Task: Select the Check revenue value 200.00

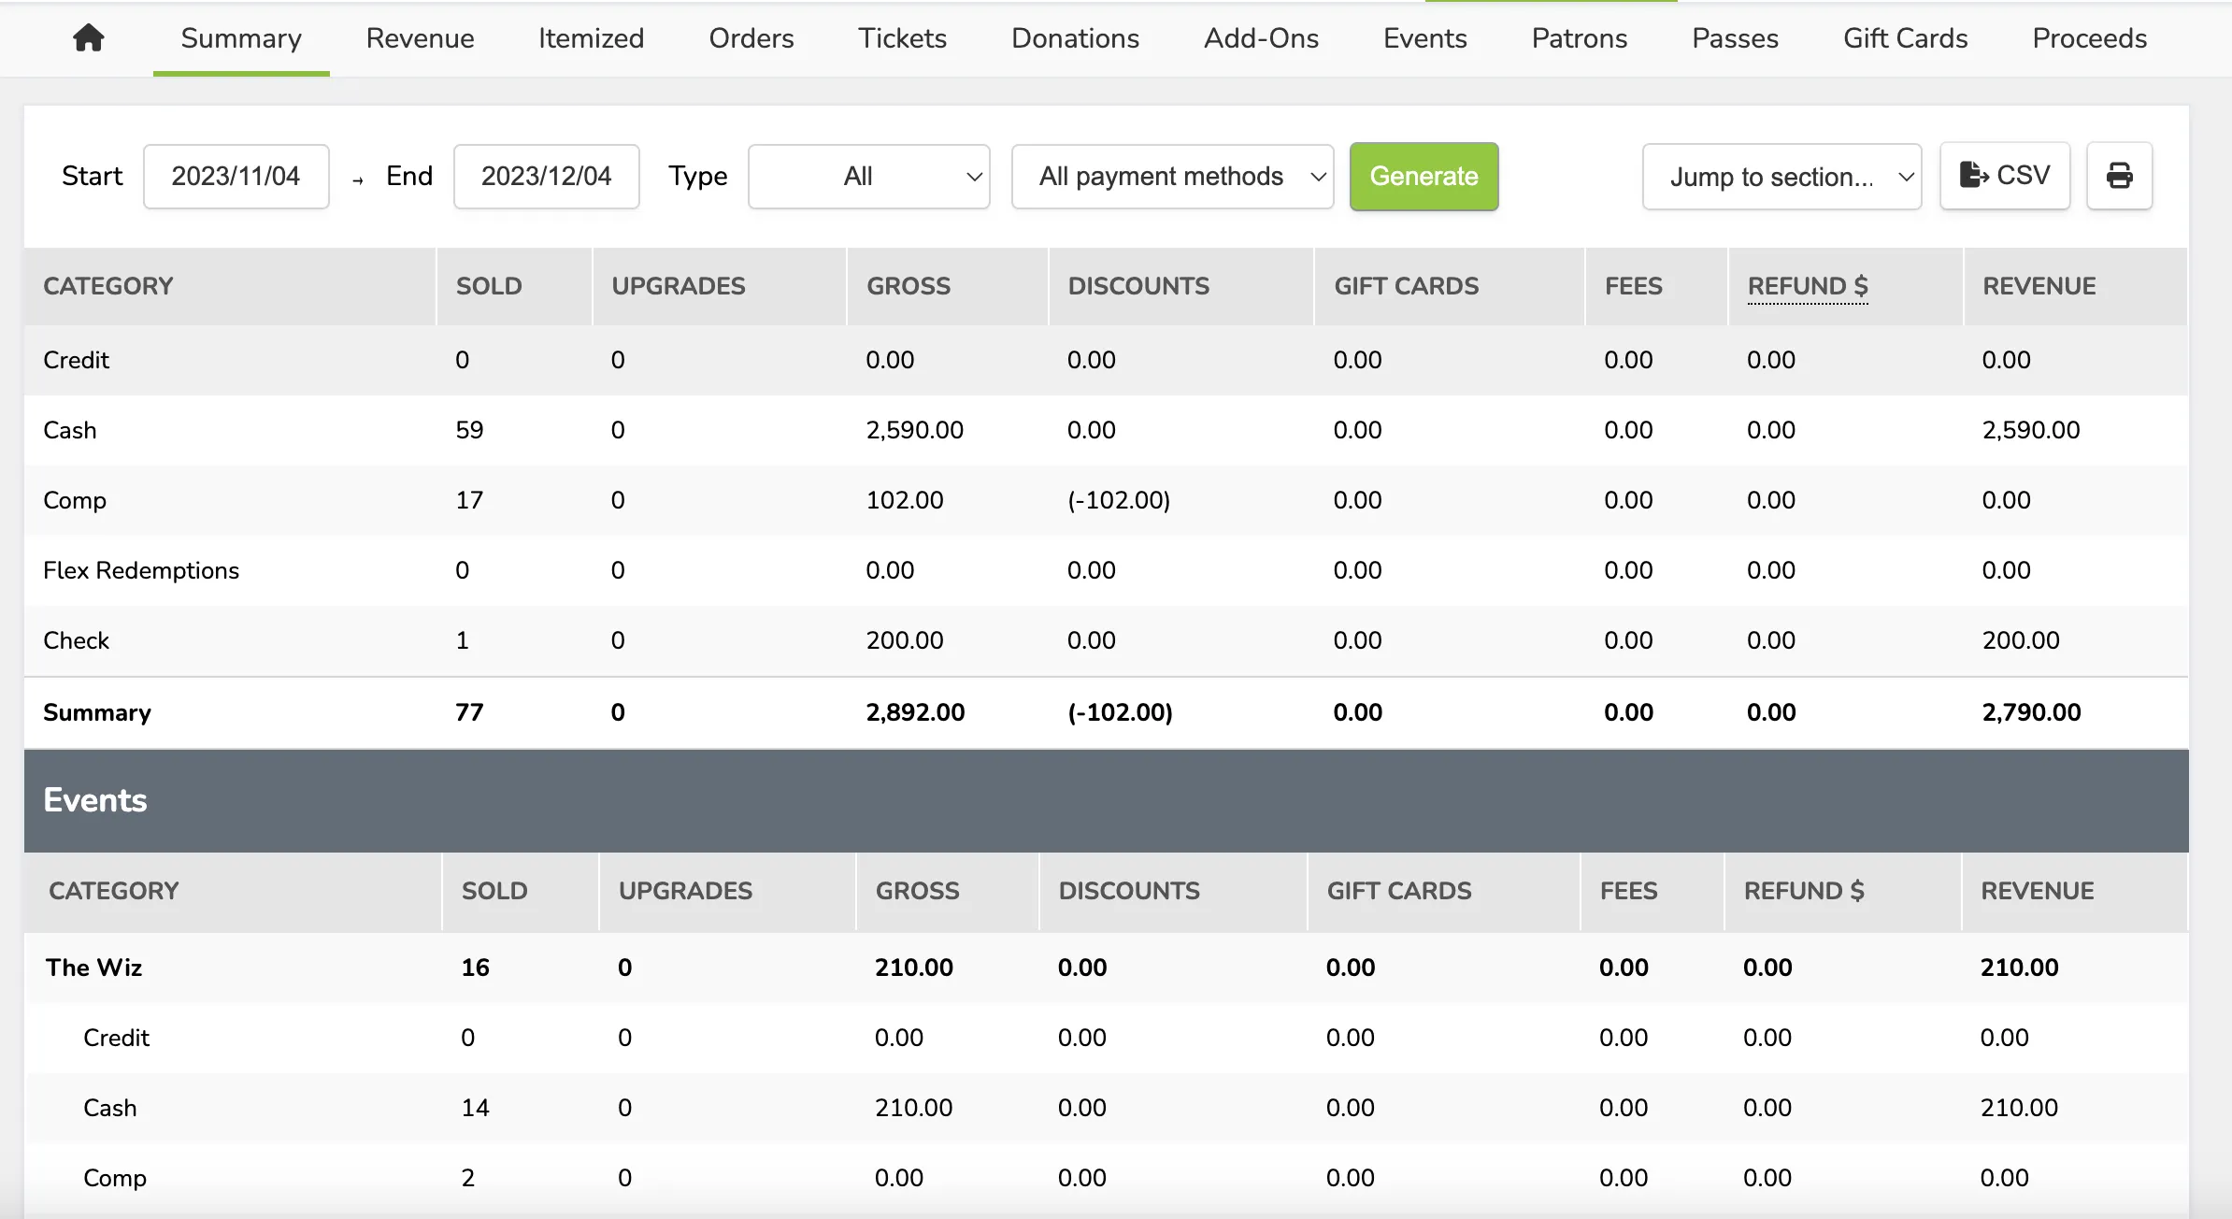Action: [2021, 640]
